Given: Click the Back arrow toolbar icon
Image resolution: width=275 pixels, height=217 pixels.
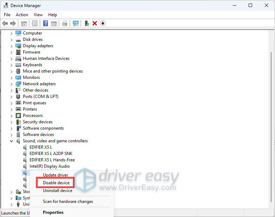Looking at the screenshot, I should tap(5, 23).
